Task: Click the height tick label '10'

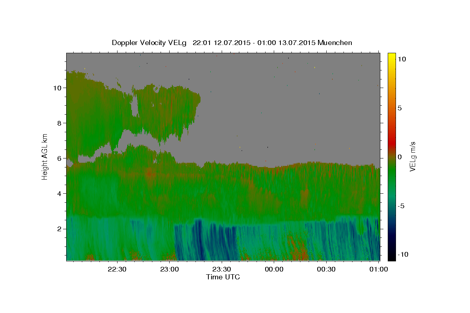Action: (57, 88)
